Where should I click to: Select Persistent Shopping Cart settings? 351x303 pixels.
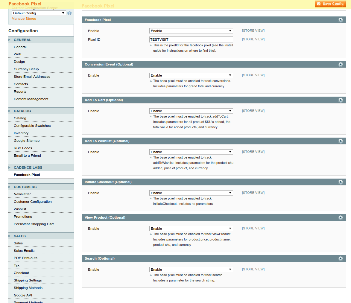coord(41,224)
